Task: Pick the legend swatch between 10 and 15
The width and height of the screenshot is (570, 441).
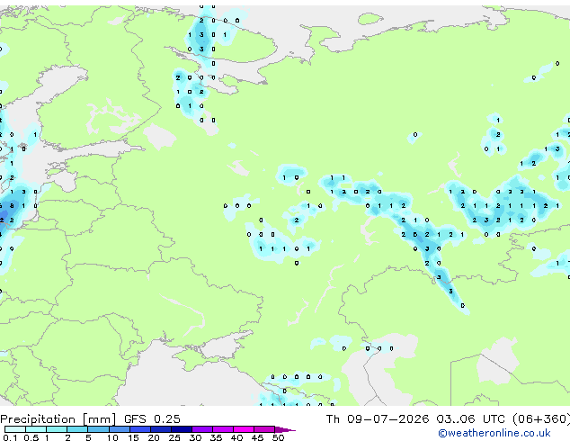Action: point(120,429)
